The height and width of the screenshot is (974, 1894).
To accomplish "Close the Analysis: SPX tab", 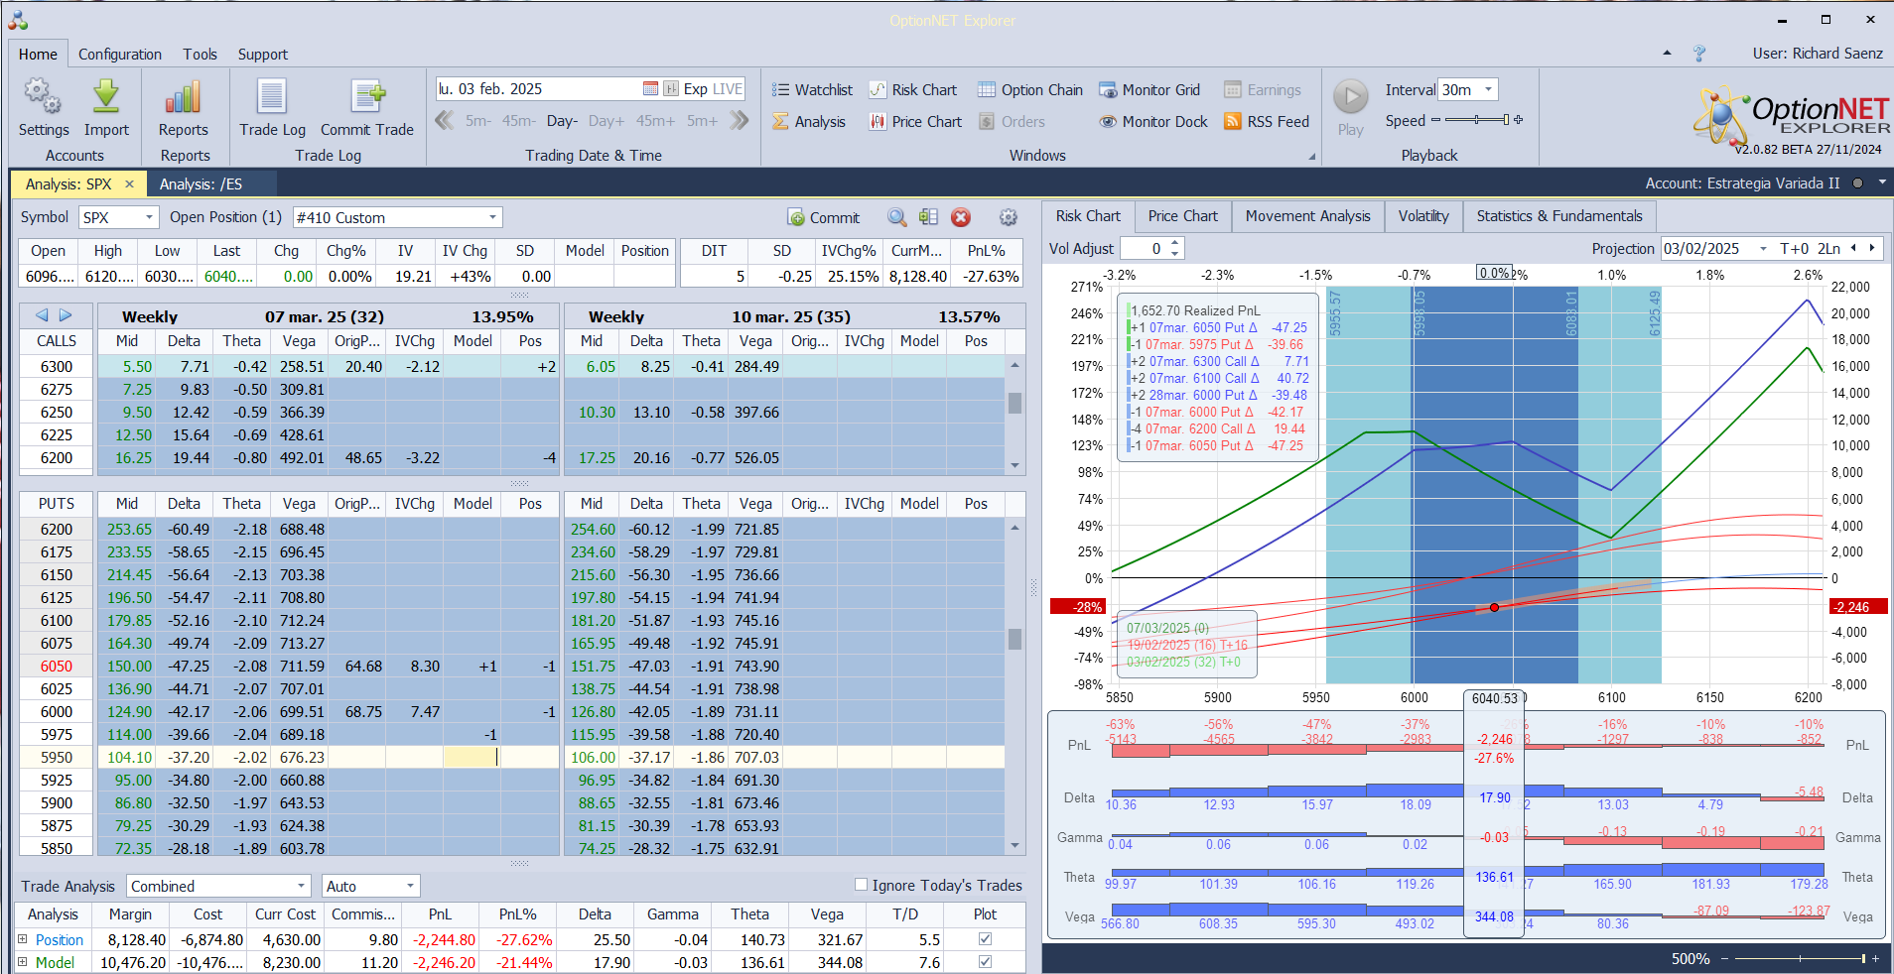I will click(129, 183).
